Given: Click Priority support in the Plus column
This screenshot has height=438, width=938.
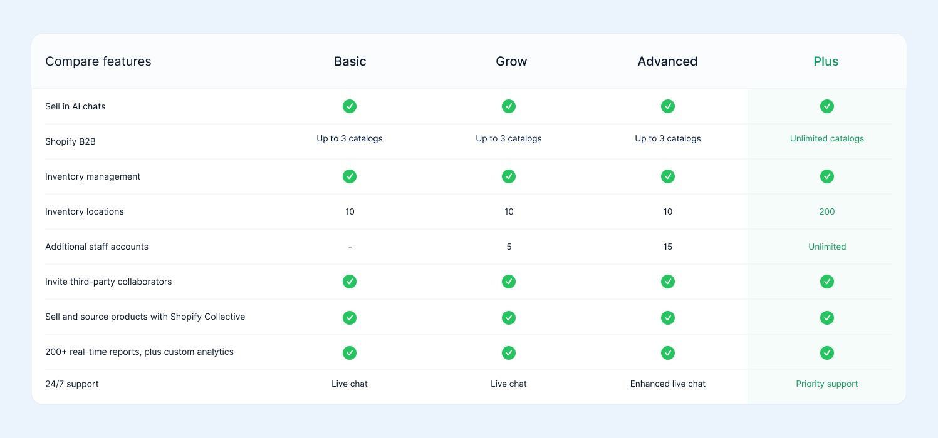Looking at the screenshot, I should (827, 384).
